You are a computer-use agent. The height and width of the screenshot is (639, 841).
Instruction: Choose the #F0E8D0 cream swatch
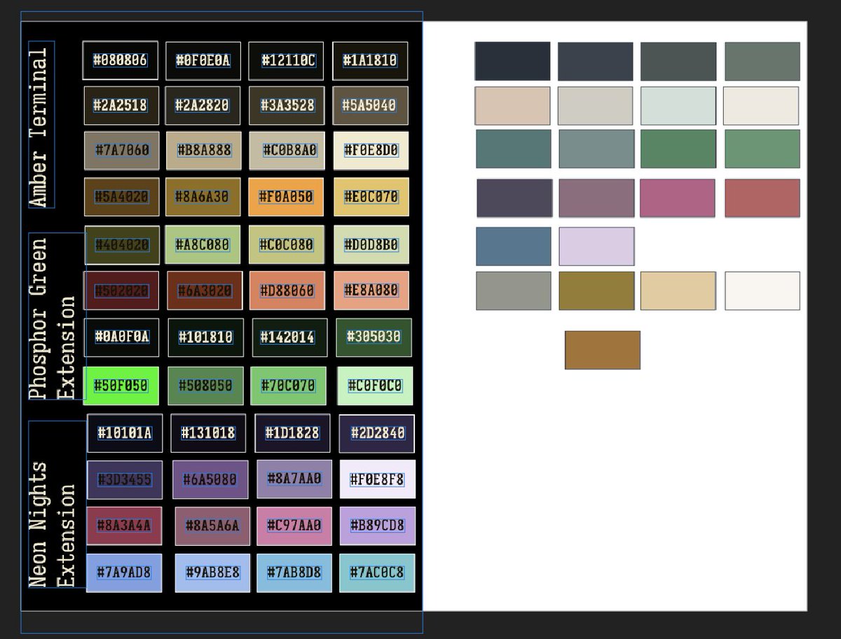[371, 150]
